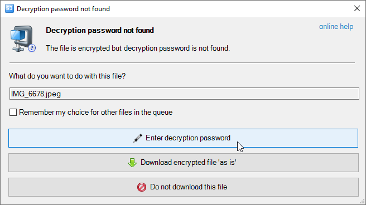Click the 'file is encrypted' description text
This screenshot has width=366, height=205.
(138, 48)
